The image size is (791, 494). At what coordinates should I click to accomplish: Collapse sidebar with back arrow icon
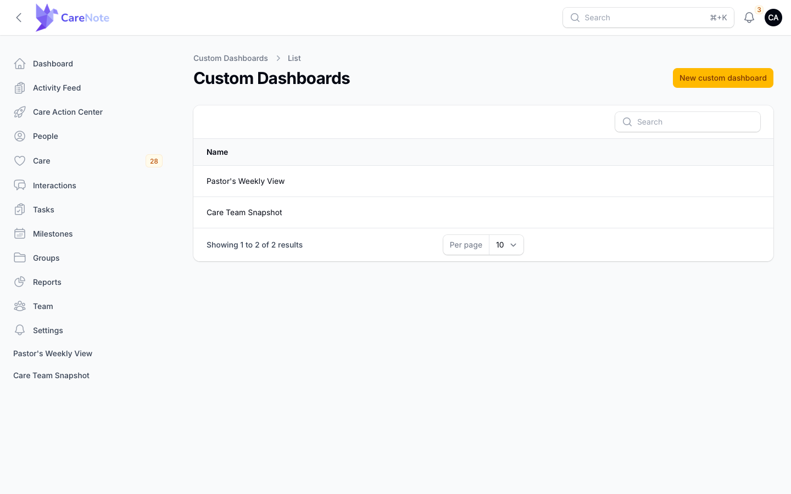(x=19, y=18)
